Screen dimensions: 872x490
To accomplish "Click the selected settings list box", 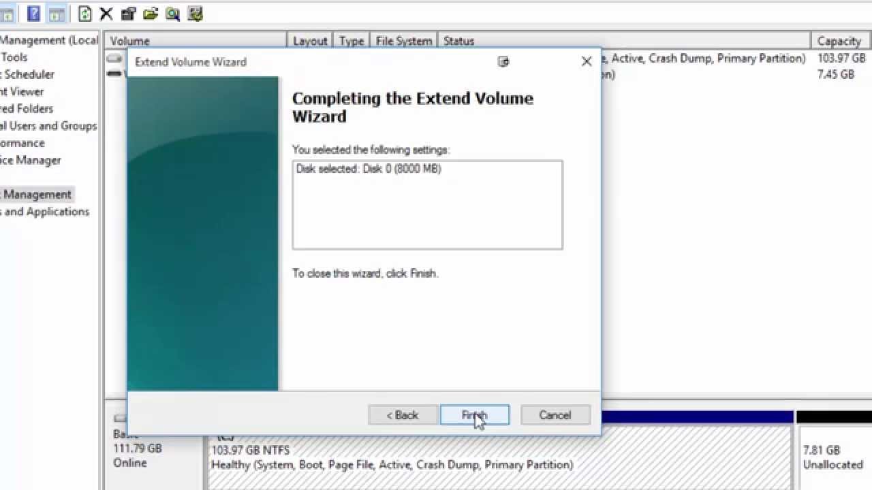I will 427,205.
